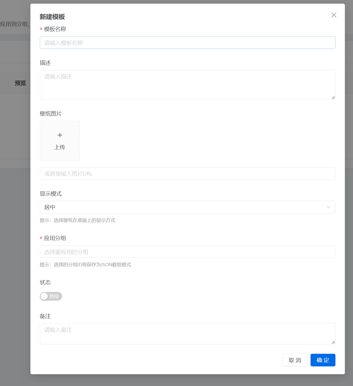The width and height of the screenshot is (353, 386).
Task: Click the 预览 column header behind the dialog
Action: coord(20,83)
